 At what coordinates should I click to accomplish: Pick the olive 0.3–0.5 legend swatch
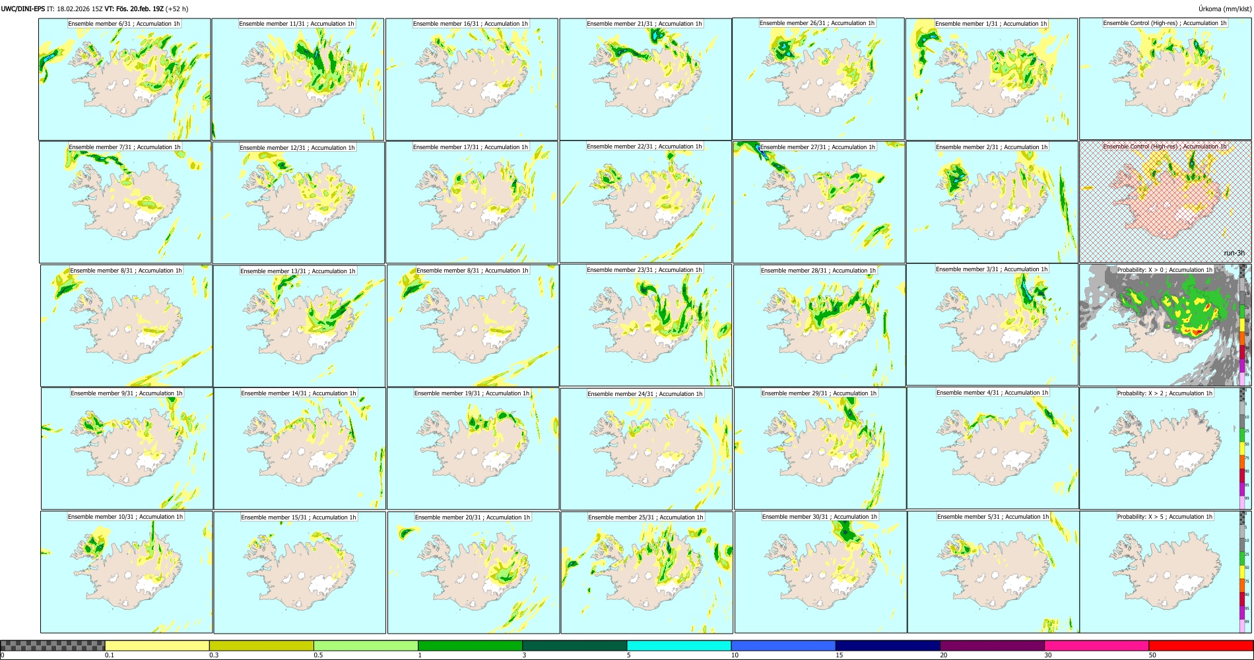(x=261, y=645)
